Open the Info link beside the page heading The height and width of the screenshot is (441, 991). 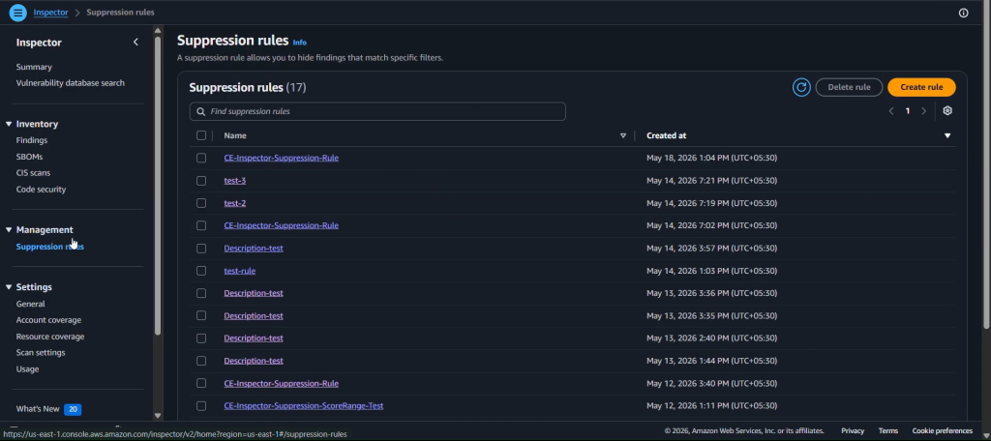pos(300,43)
